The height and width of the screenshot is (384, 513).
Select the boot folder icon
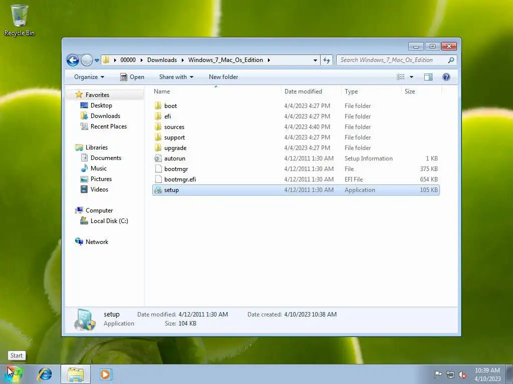click(x=158, y=106)
